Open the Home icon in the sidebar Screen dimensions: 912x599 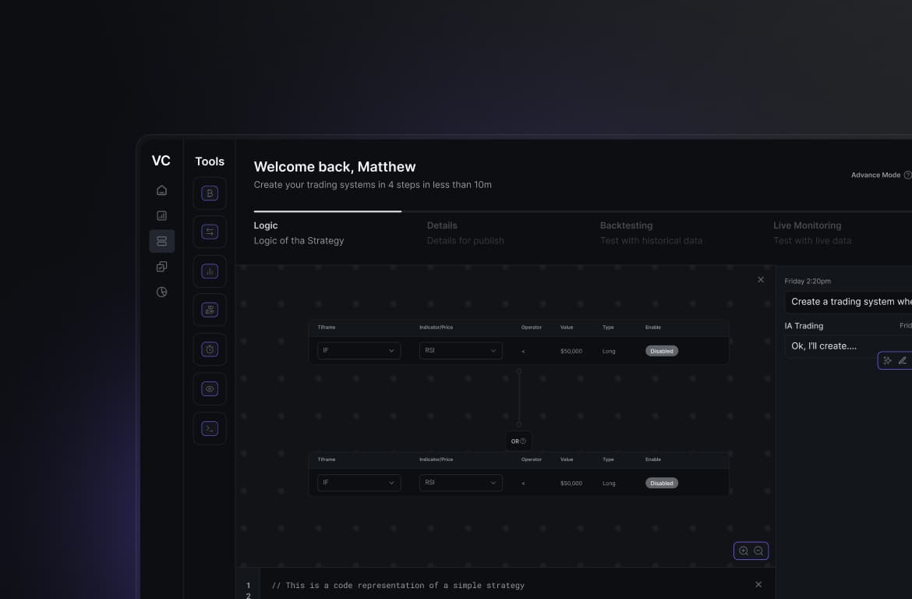click(161, 190)
